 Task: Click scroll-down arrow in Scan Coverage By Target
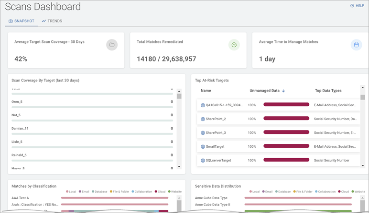pyautogui.click(x=179, y=166)
